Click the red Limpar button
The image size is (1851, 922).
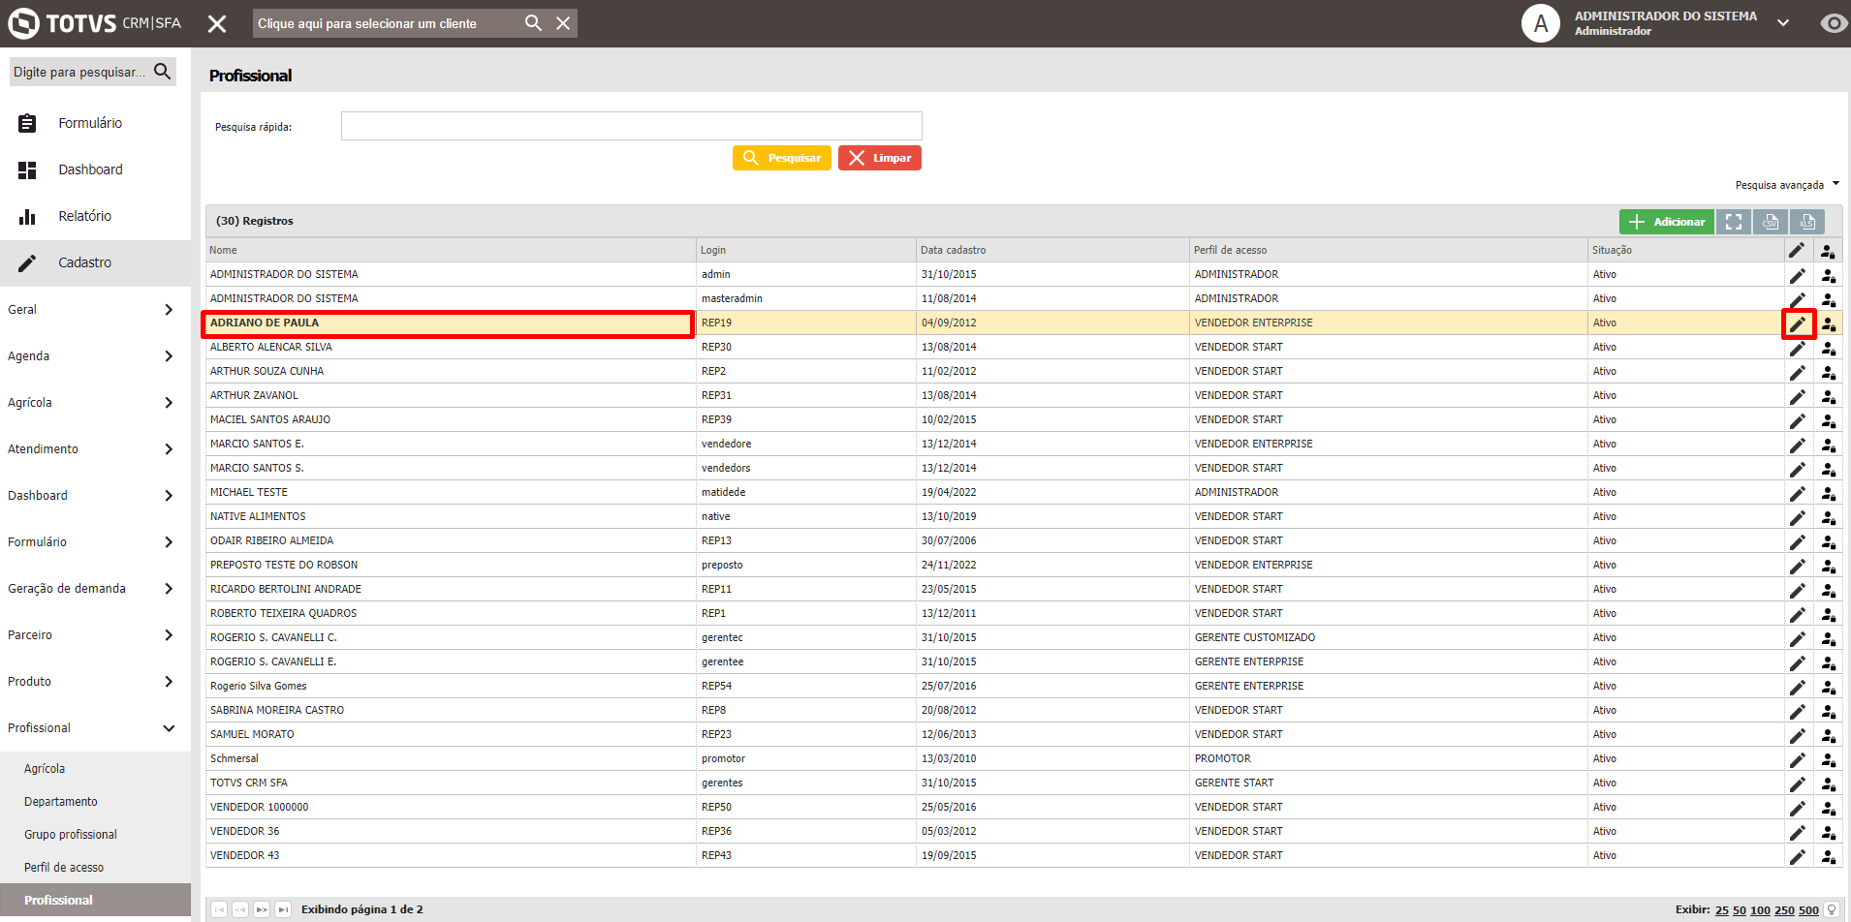tap(880, 158)
